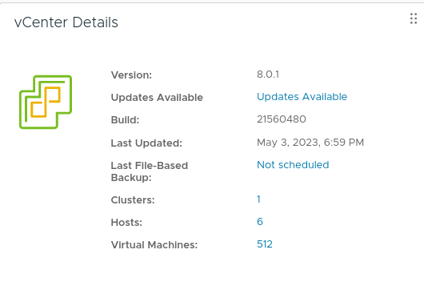Open the Virtual Machines count 512 link

[265, 244]
